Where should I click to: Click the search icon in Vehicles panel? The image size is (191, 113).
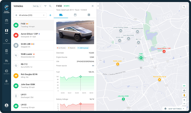50,6
